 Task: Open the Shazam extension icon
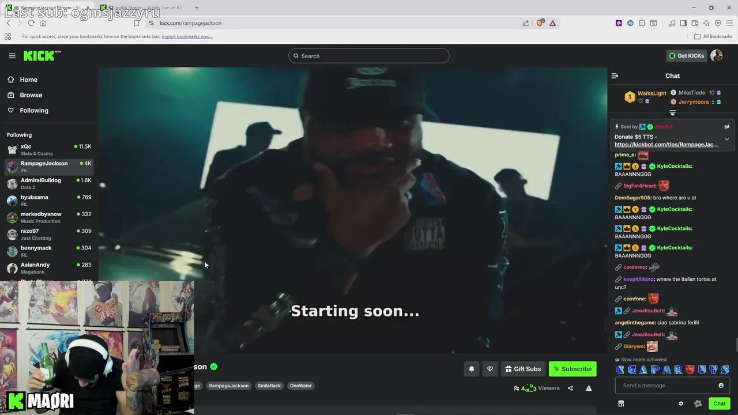tap(630, 23)
